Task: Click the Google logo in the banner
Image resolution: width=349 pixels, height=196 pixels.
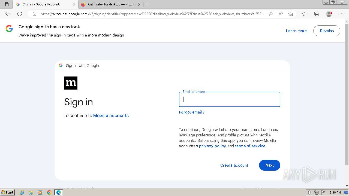Action: [x=9, y=29]
